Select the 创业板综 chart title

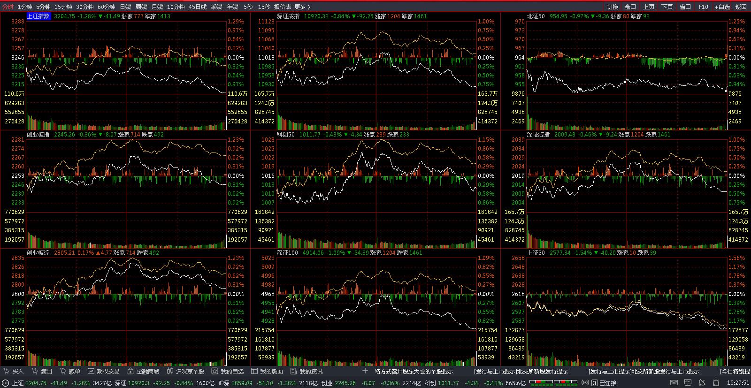(x=38, y=252)
